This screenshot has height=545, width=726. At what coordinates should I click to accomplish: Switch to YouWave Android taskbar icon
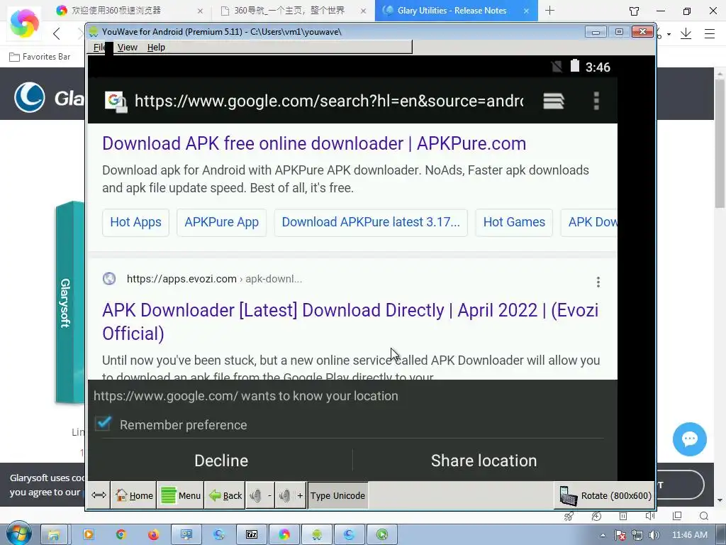click(317, 535)
